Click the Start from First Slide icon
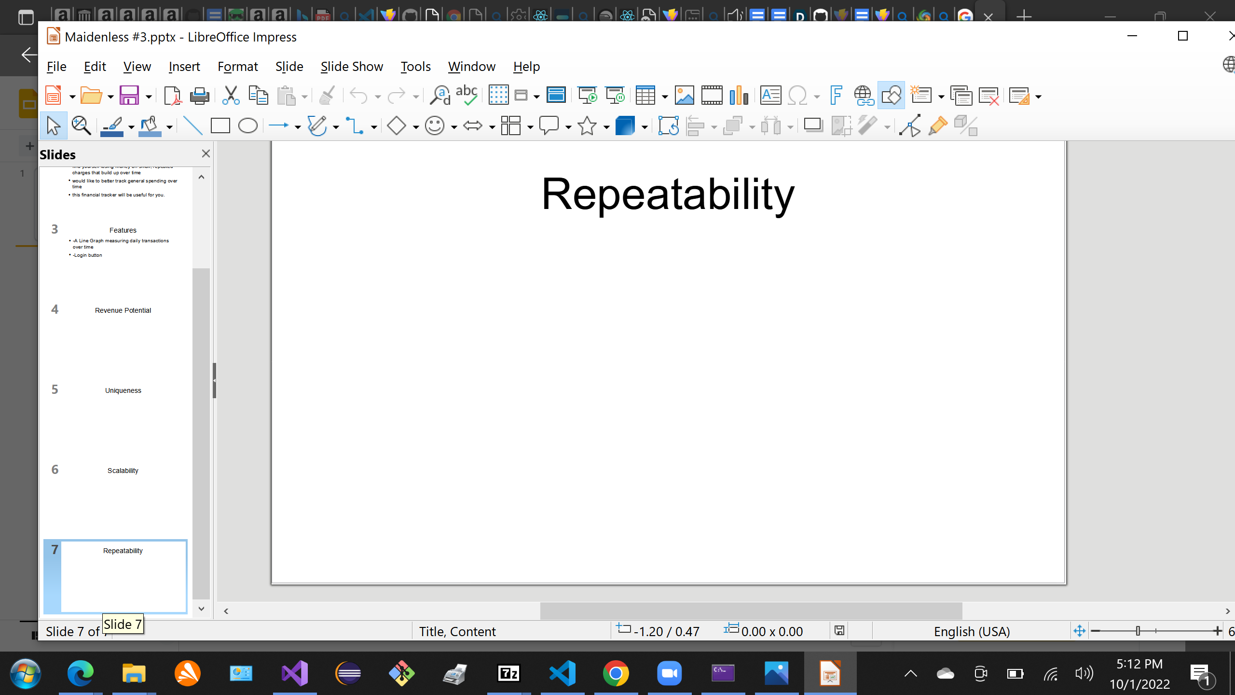The height and width of the screenshot is (695, 1235). (588, 96)
